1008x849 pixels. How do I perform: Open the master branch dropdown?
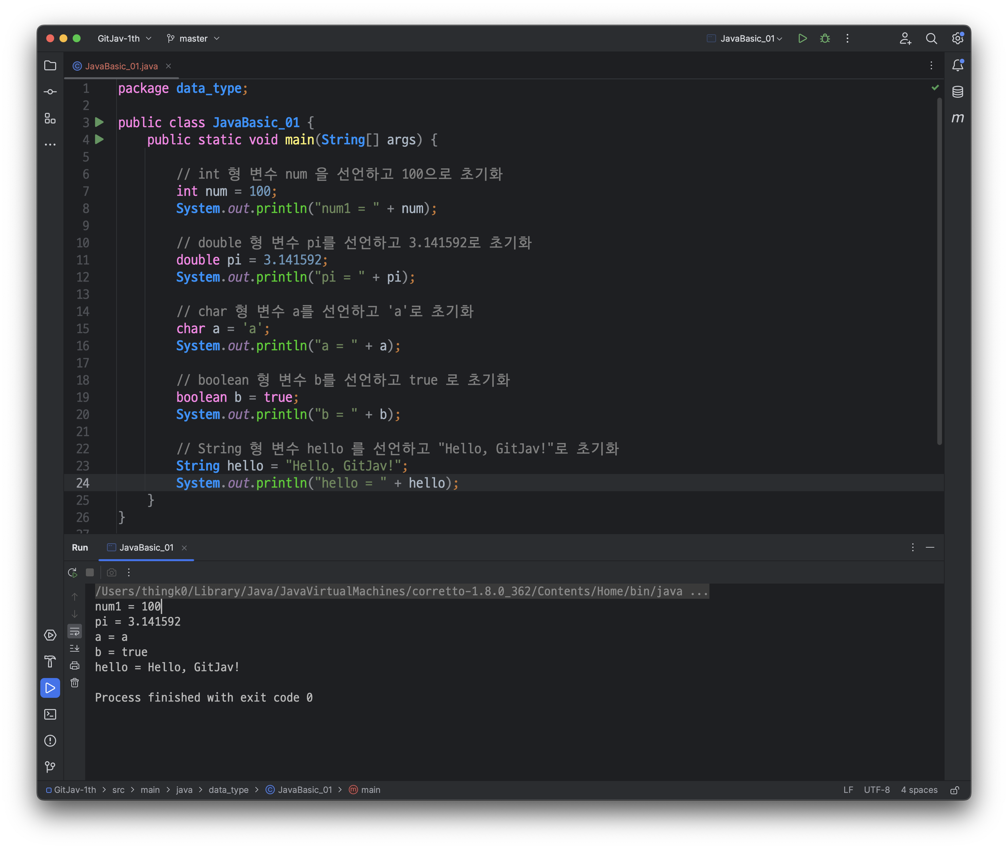click(193, 39)
